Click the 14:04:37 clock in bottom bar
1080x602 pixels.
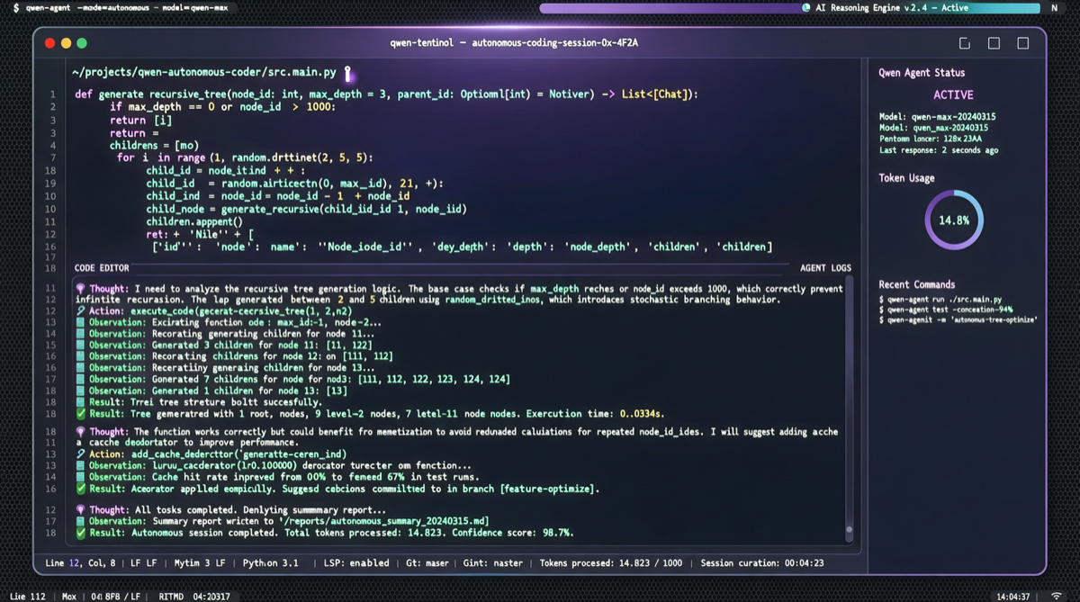pos(1013,596)
